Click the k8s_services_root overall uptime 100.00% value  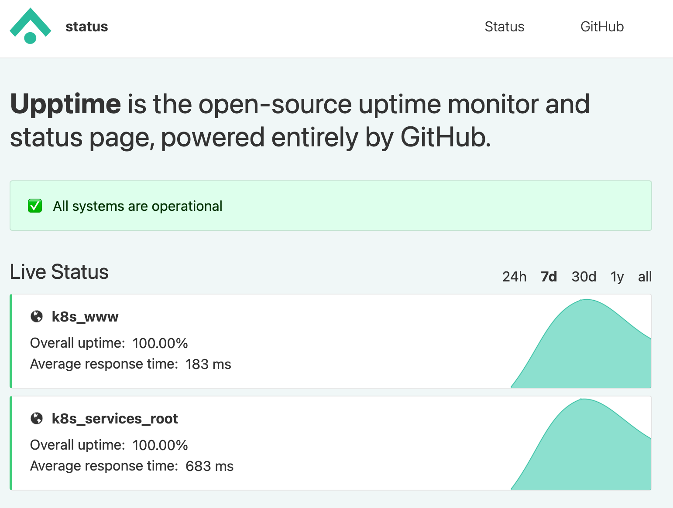coord(160,445)
